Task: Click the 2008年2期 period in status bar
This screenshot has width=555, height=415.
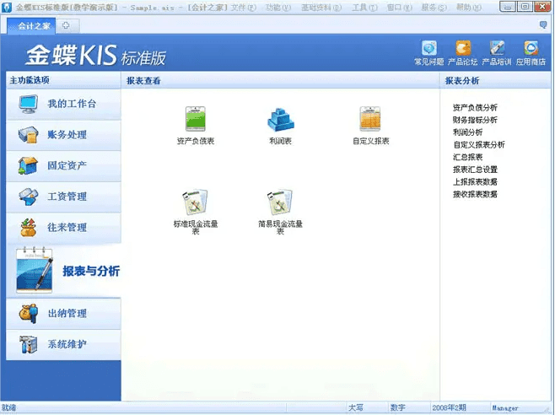Action: pos(449,408)
